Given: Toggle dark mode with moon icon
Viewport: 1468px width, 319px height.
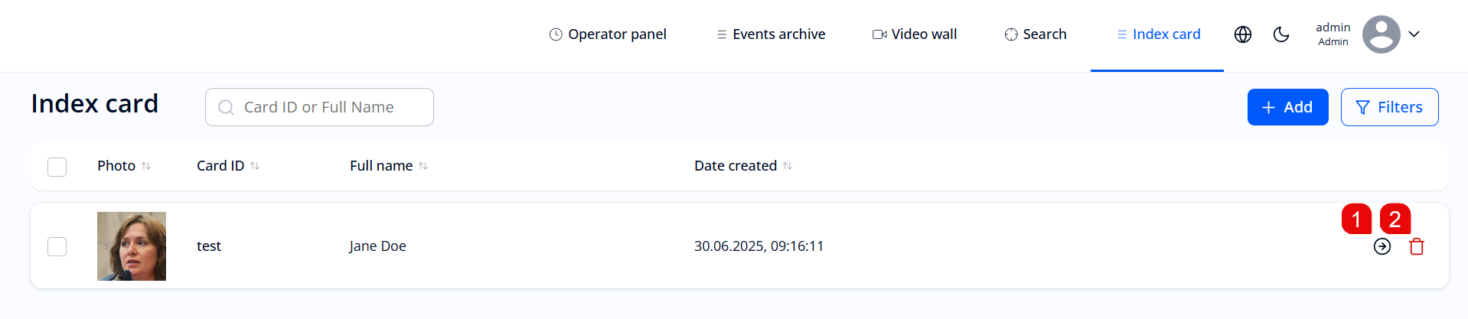Looking at the screenshot, I should pos(1281,34).
